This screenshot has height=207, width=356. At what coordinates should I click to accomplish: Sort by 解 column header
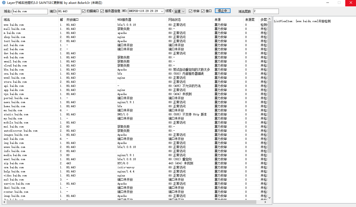click(x=62, y=20)
